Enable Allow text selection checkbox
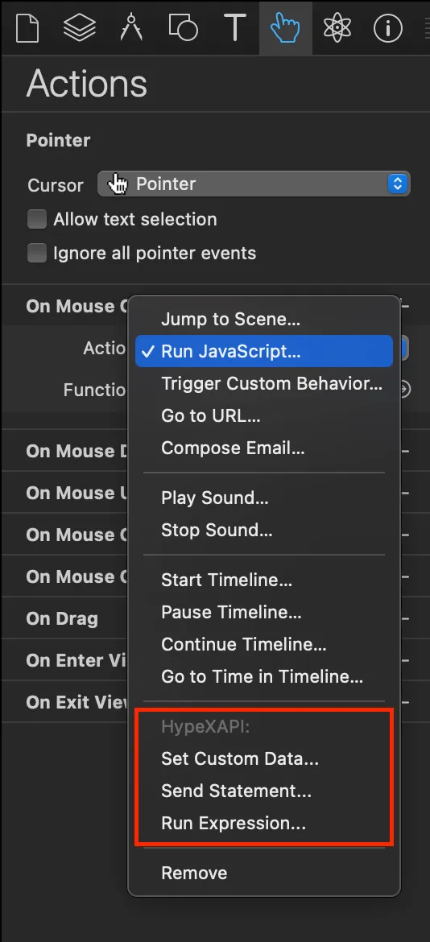430x942 pixels. [37, 219]
